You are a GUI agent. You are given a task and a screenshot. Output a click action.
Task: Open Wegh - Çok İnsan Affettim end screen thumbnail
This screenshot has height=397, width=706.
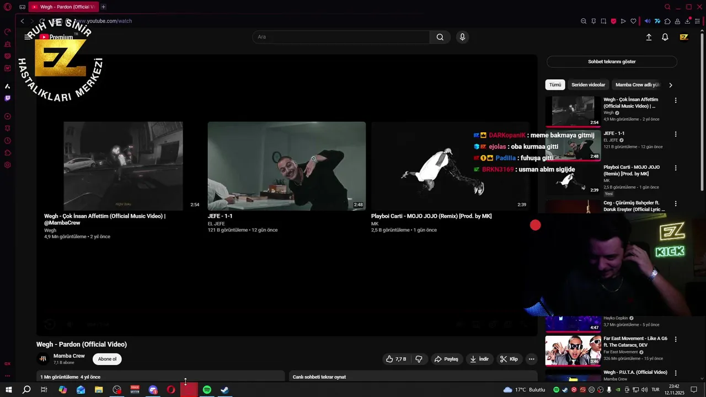(123, 166)
